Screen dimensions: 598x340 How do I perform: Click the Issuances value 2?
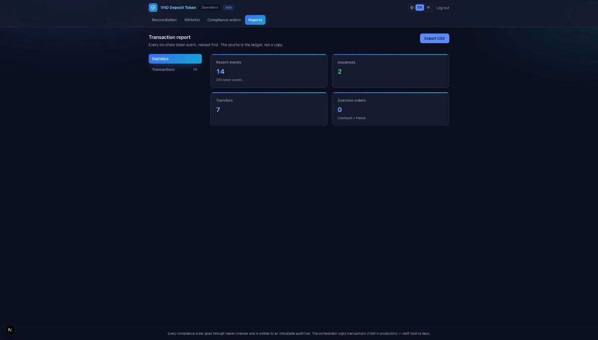click(x=340, y=72)
